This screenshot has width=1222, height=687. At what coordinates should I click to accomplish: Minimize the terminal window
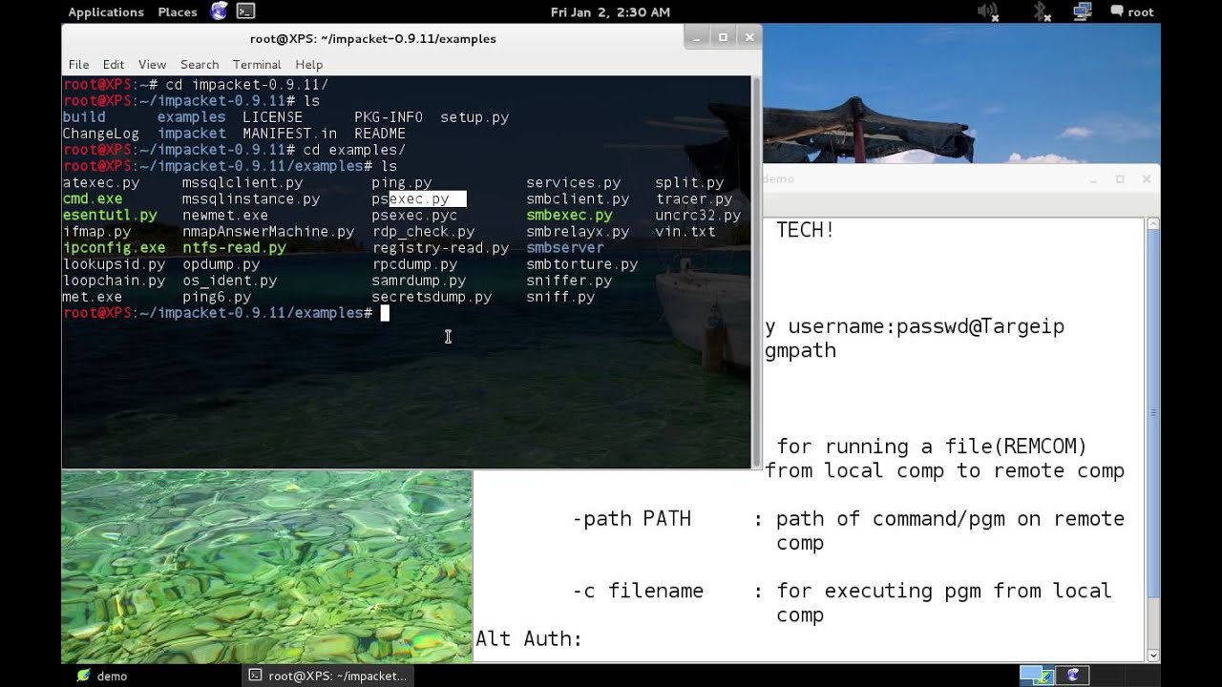coord(697,37)
